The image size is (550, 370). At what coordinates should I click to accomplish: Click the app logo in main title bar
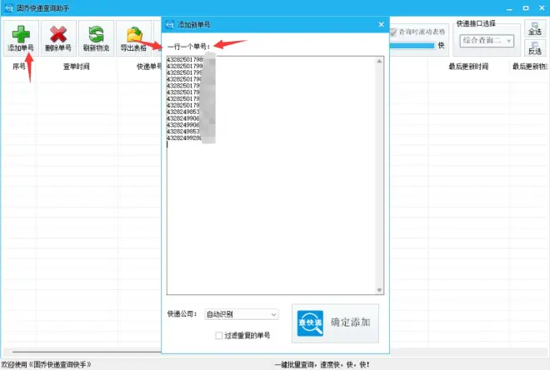tap(8, 7)
